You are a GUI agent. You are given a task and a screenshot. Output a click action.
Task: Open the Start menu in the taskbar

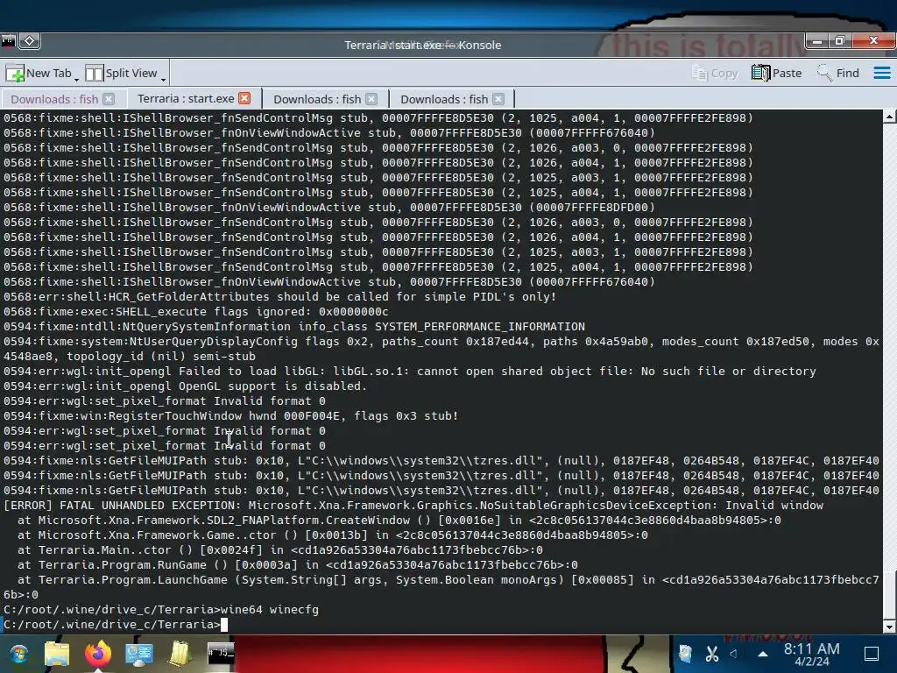point(18,654)
